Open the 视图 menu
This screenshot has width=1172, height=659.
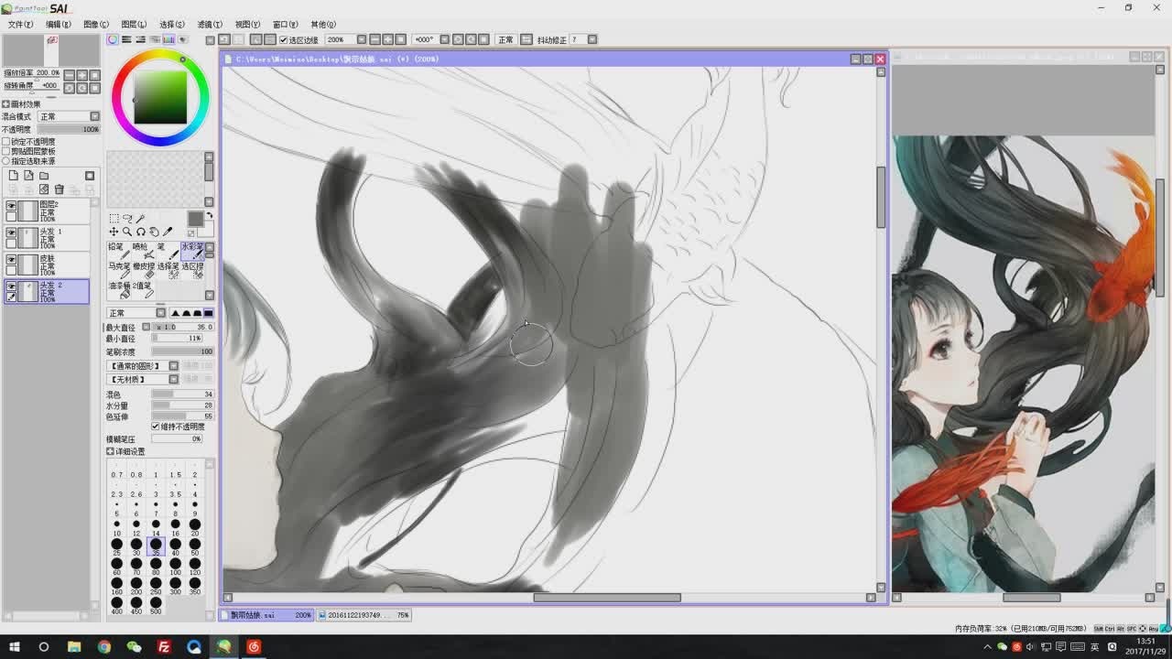point(247,25)
